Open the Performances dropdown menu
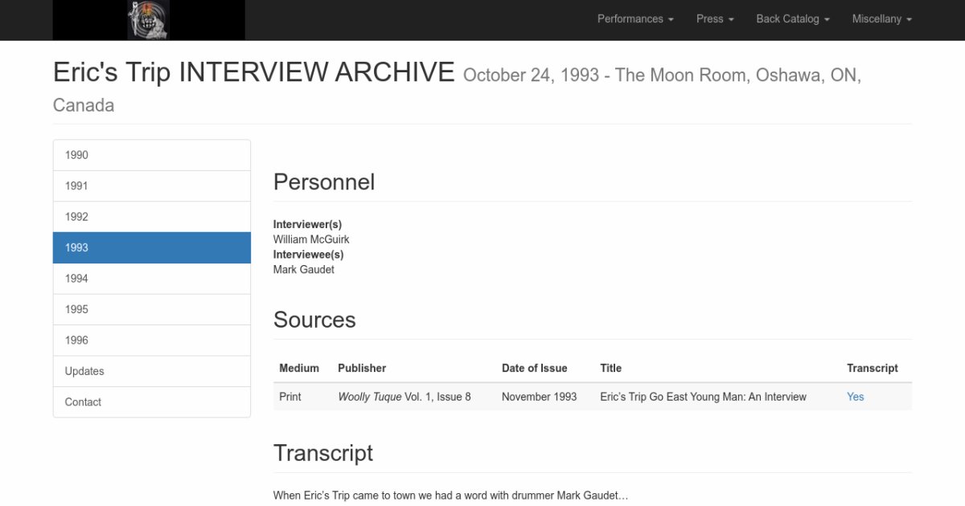This screenshot has height=506, width=965. coord(634,18)
